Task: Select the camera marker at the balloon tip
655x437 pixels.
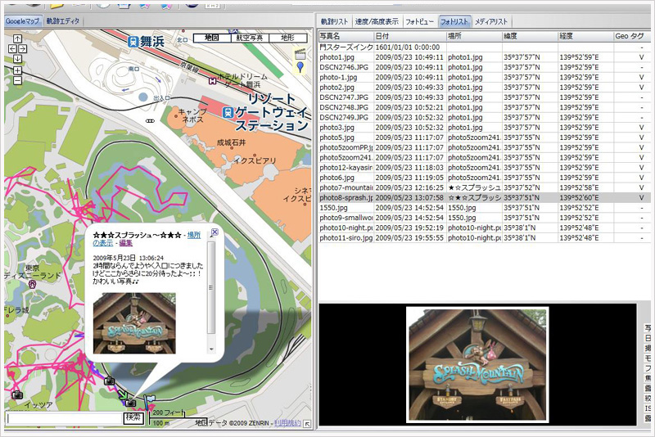Action: pos(131,403)
